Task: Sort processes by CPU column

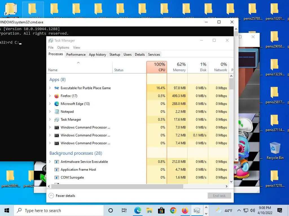Action: point(157,67)
